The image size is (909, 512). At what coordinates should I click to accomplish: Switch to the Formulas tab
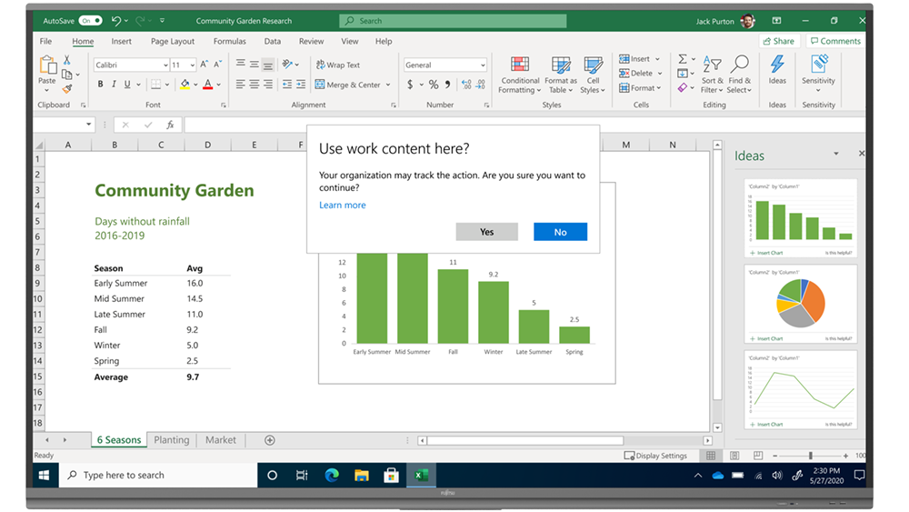(230, 41)
